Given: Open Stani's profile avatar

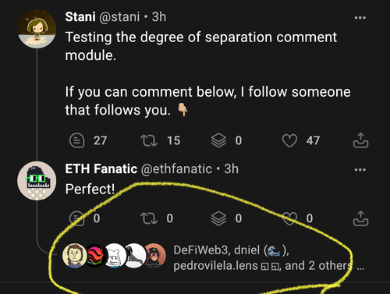Looking at the screenshot, I should pos(37,29).
